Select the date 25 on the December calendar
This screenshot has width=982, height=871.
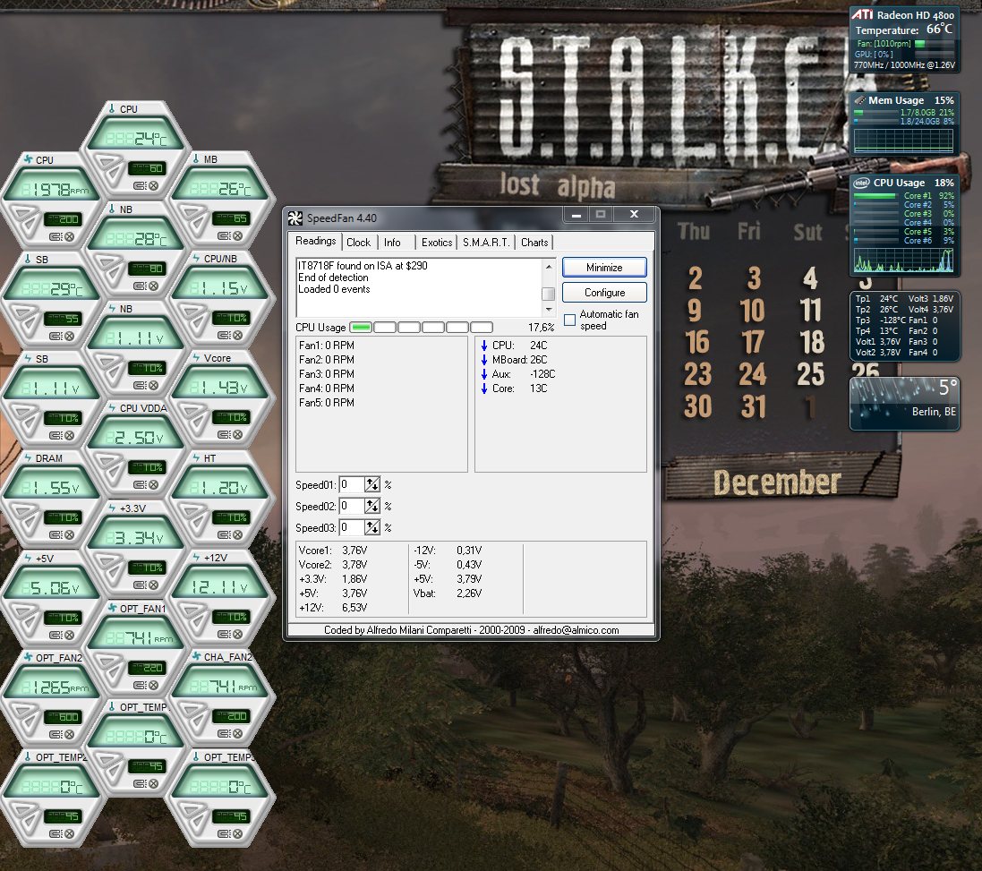[810, 374]
